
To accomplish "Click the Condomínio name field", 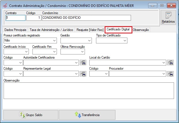I will pyautogui.click(x=86, y=18).
